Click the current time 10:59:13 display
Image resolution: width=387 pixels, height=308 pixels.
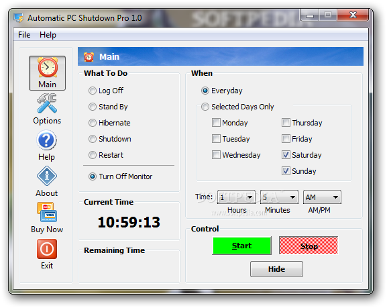coord(129,222)
